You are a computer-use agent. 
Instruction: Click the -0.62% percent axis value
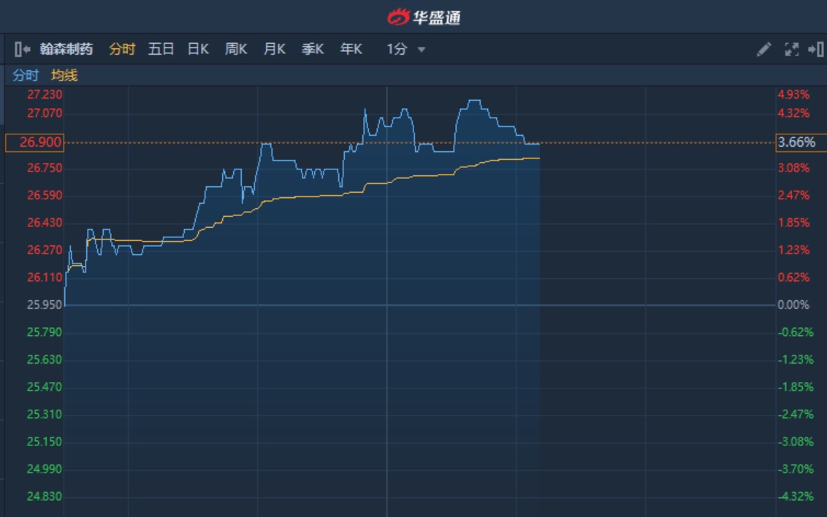pos(796,332)
